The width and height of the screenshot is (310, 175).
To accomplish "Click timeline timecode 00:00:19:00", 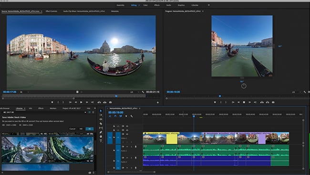I will click(116, 112).
